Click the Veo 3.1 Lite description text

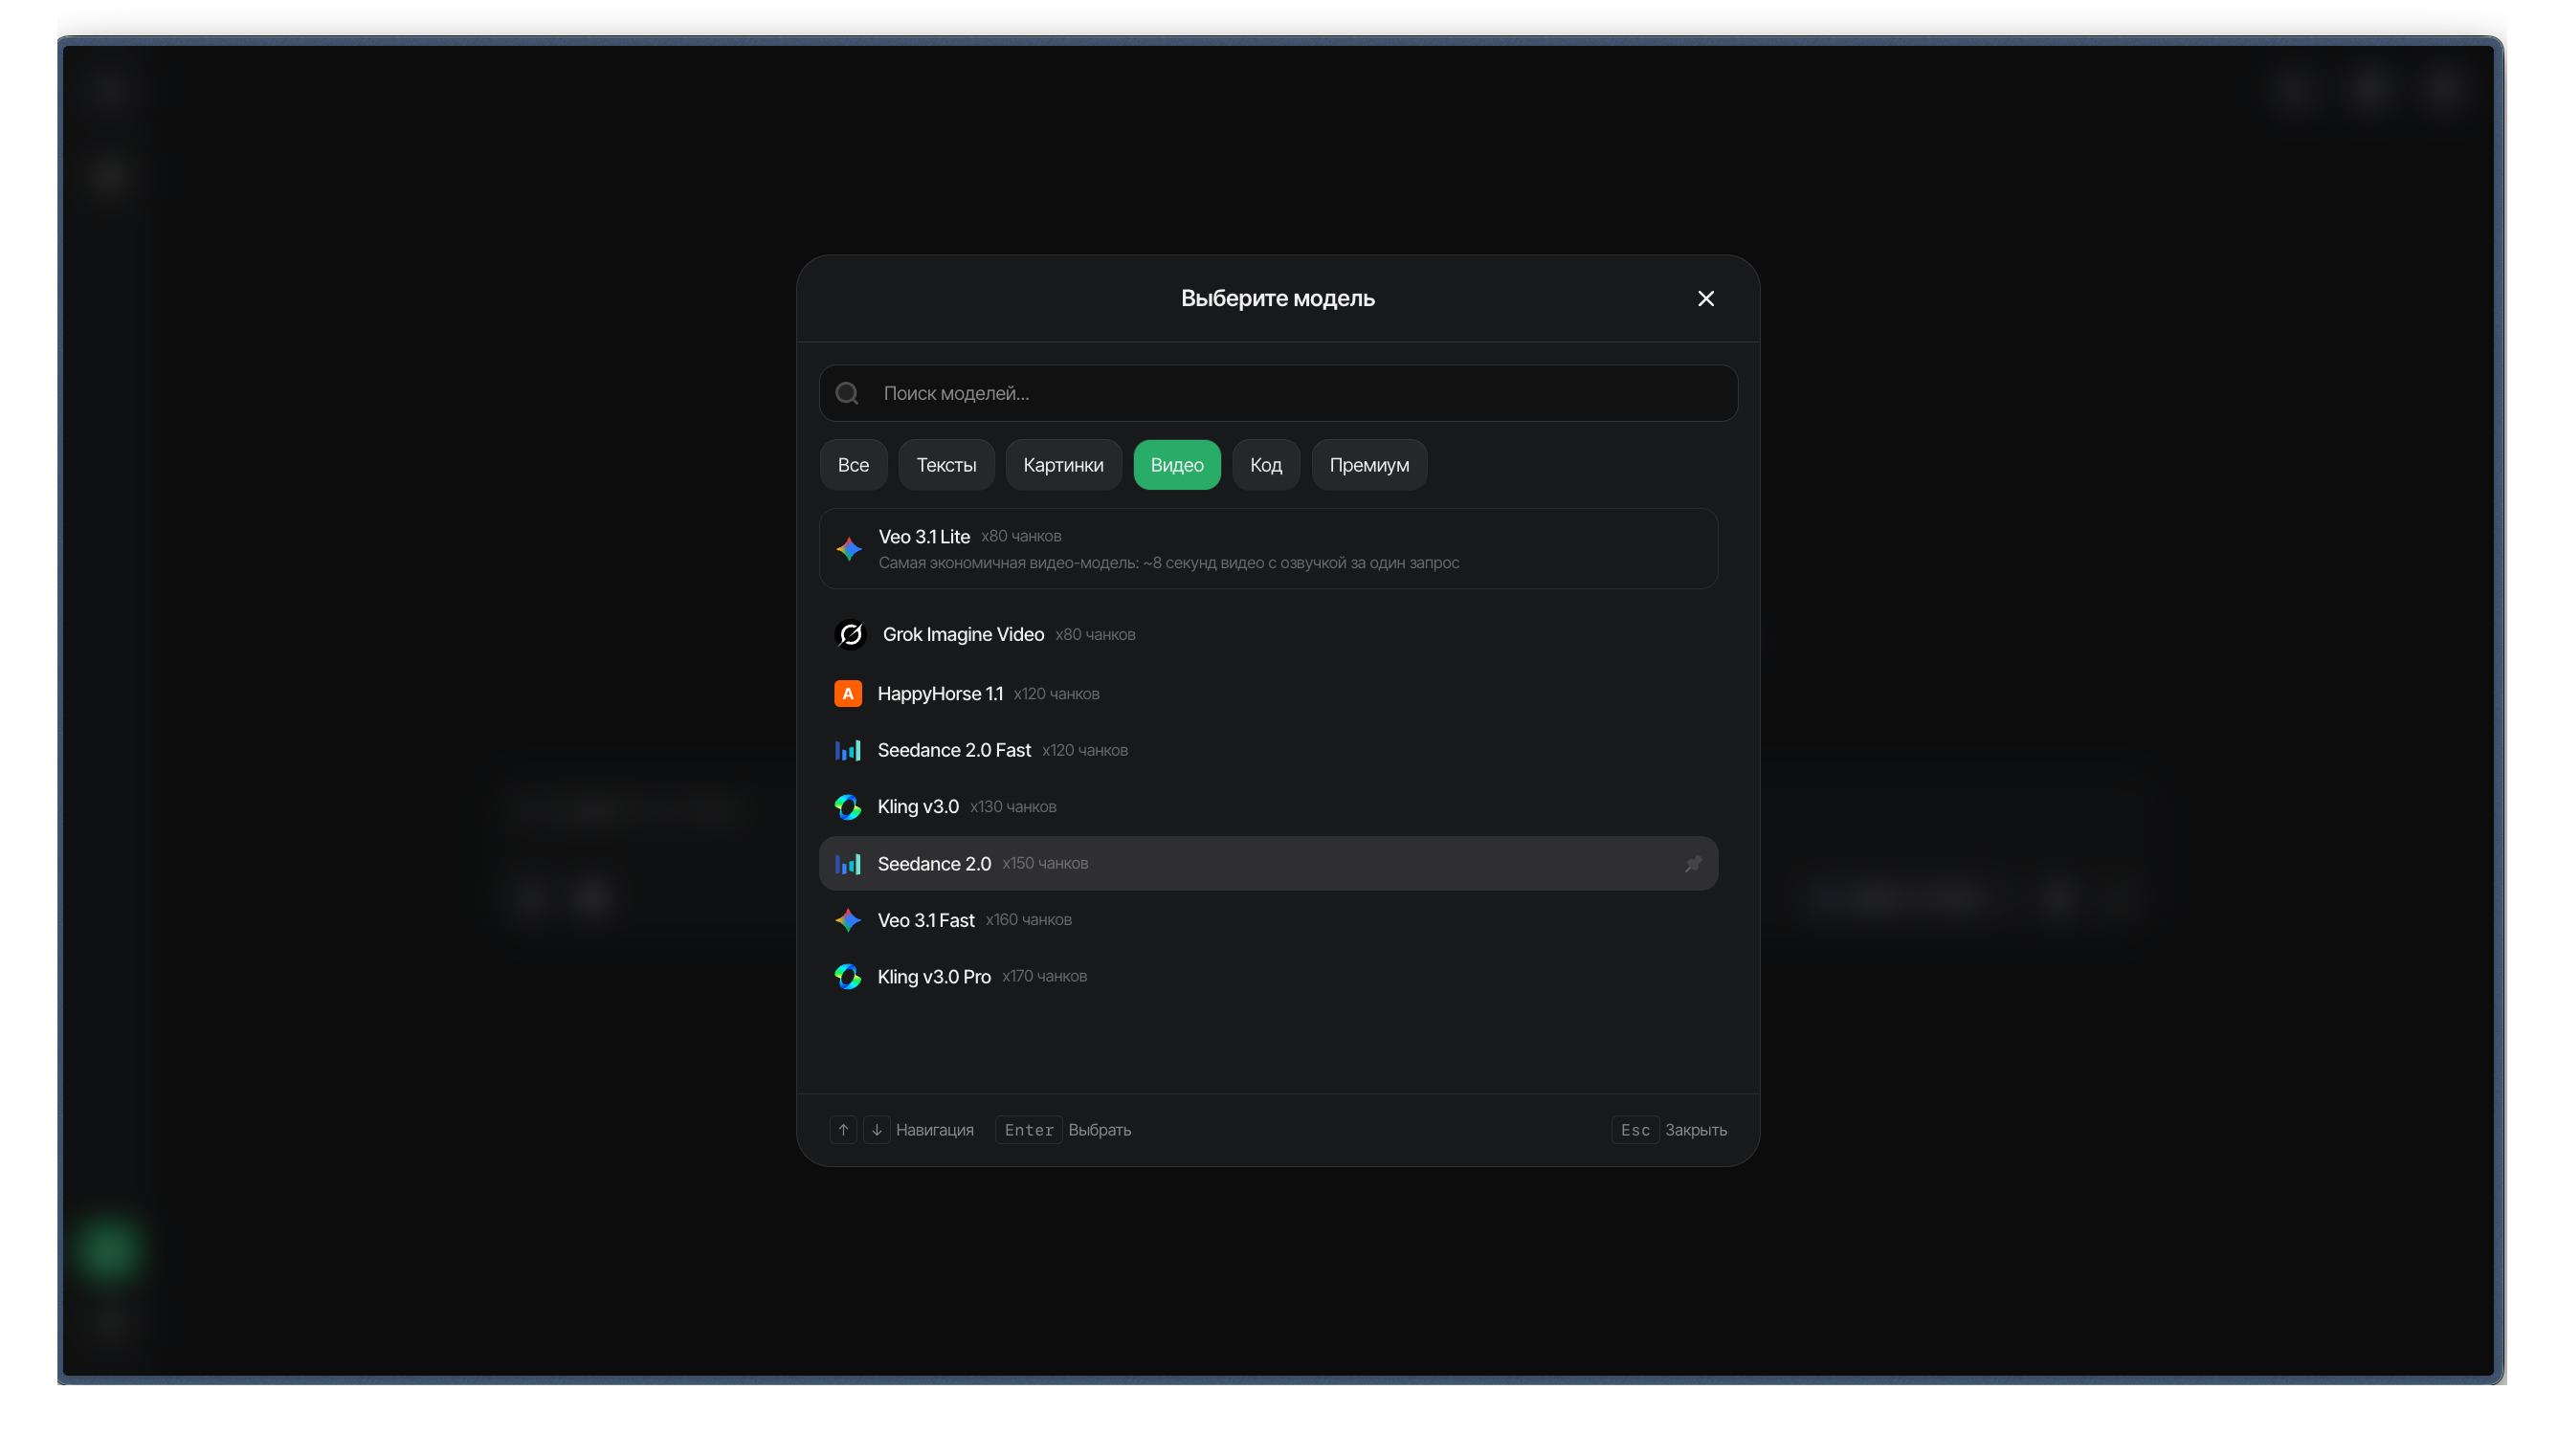point(1168,563)
